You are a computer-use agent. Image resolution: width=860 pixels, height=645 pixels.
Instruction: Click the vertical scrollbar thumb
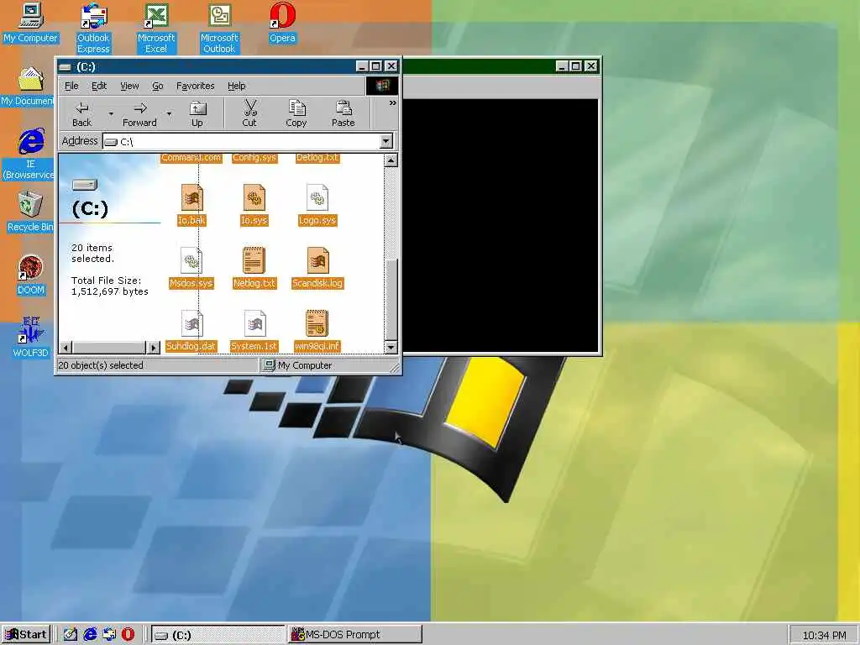coord(391,299)
